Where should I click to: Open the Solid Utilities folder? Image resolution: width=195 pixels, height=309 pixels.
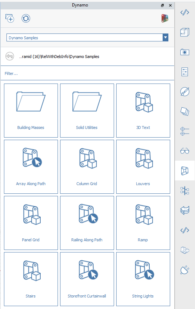[x=87, y=111]
